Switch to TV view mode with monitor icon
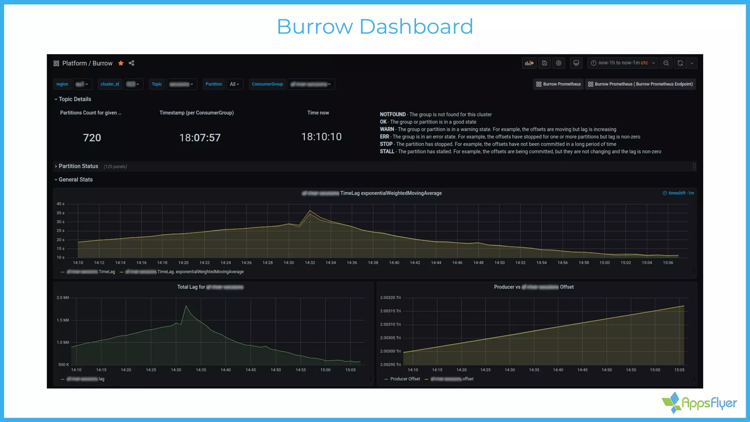The width and height of the screenshot is (750, 422). 576,63
